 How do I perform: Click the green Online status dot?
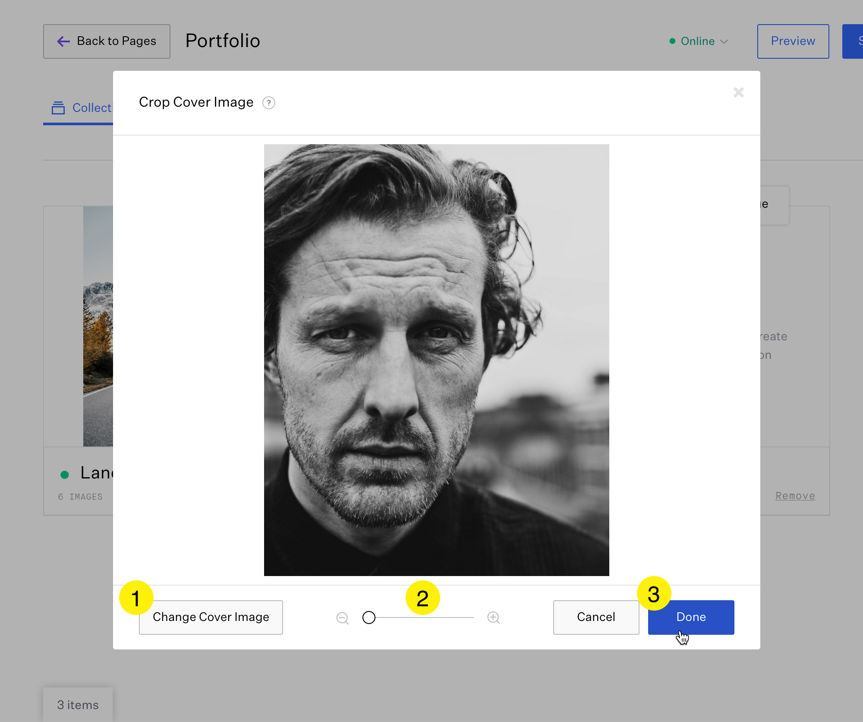point(672,41)
